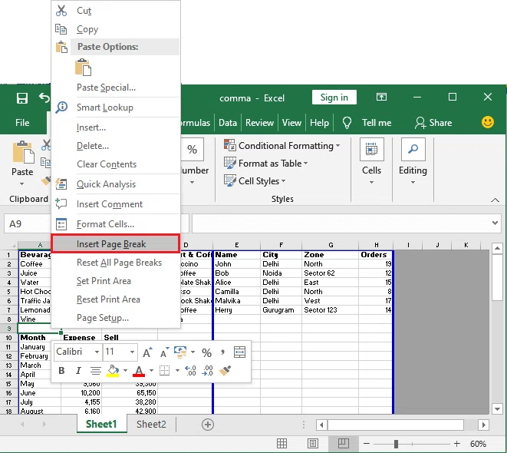Expand the fill color dropdown arrow
Image resolution: width=507 pixels, height=453 pixels.
coord(125,371)
